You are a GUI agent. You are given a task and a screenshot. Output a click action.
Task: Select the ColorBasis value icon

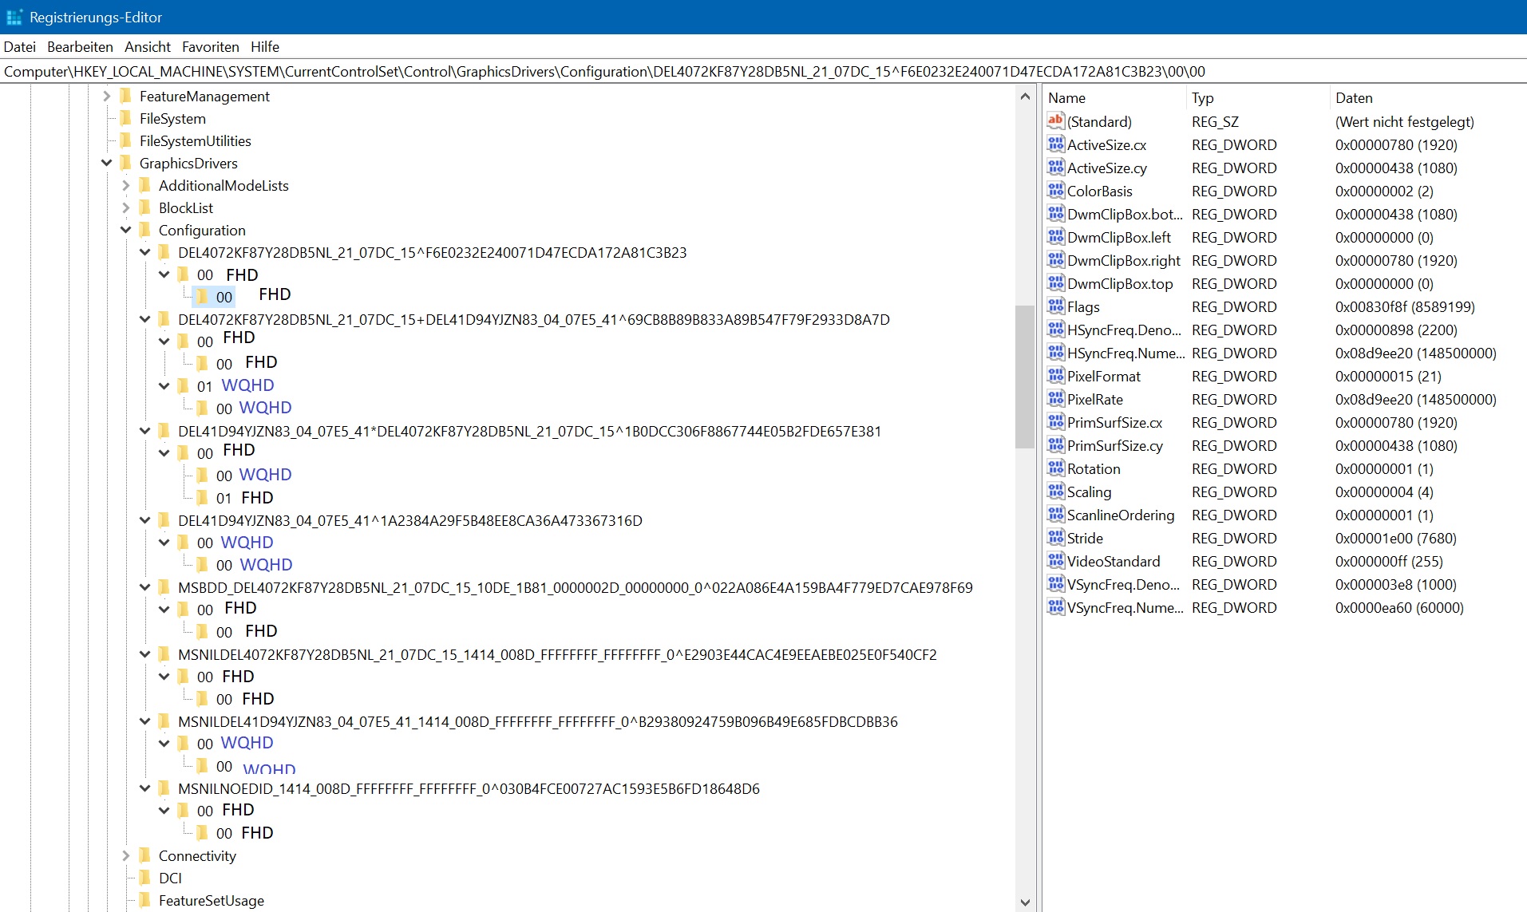click(1055, 191)
